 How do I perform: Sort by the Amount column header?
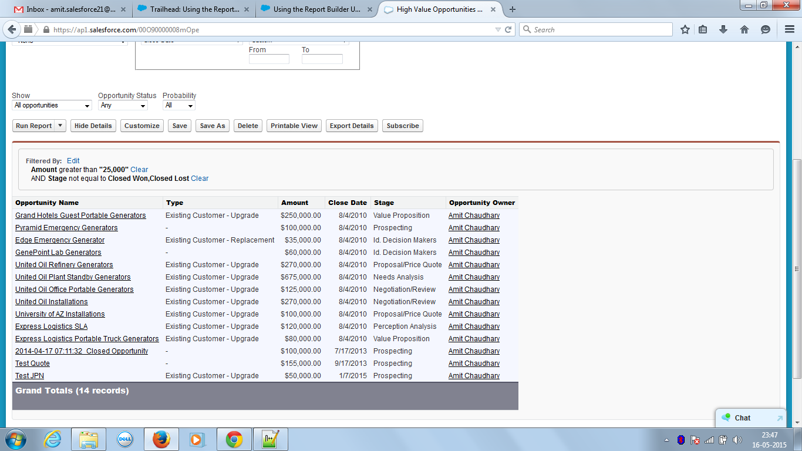pos(295,203)
